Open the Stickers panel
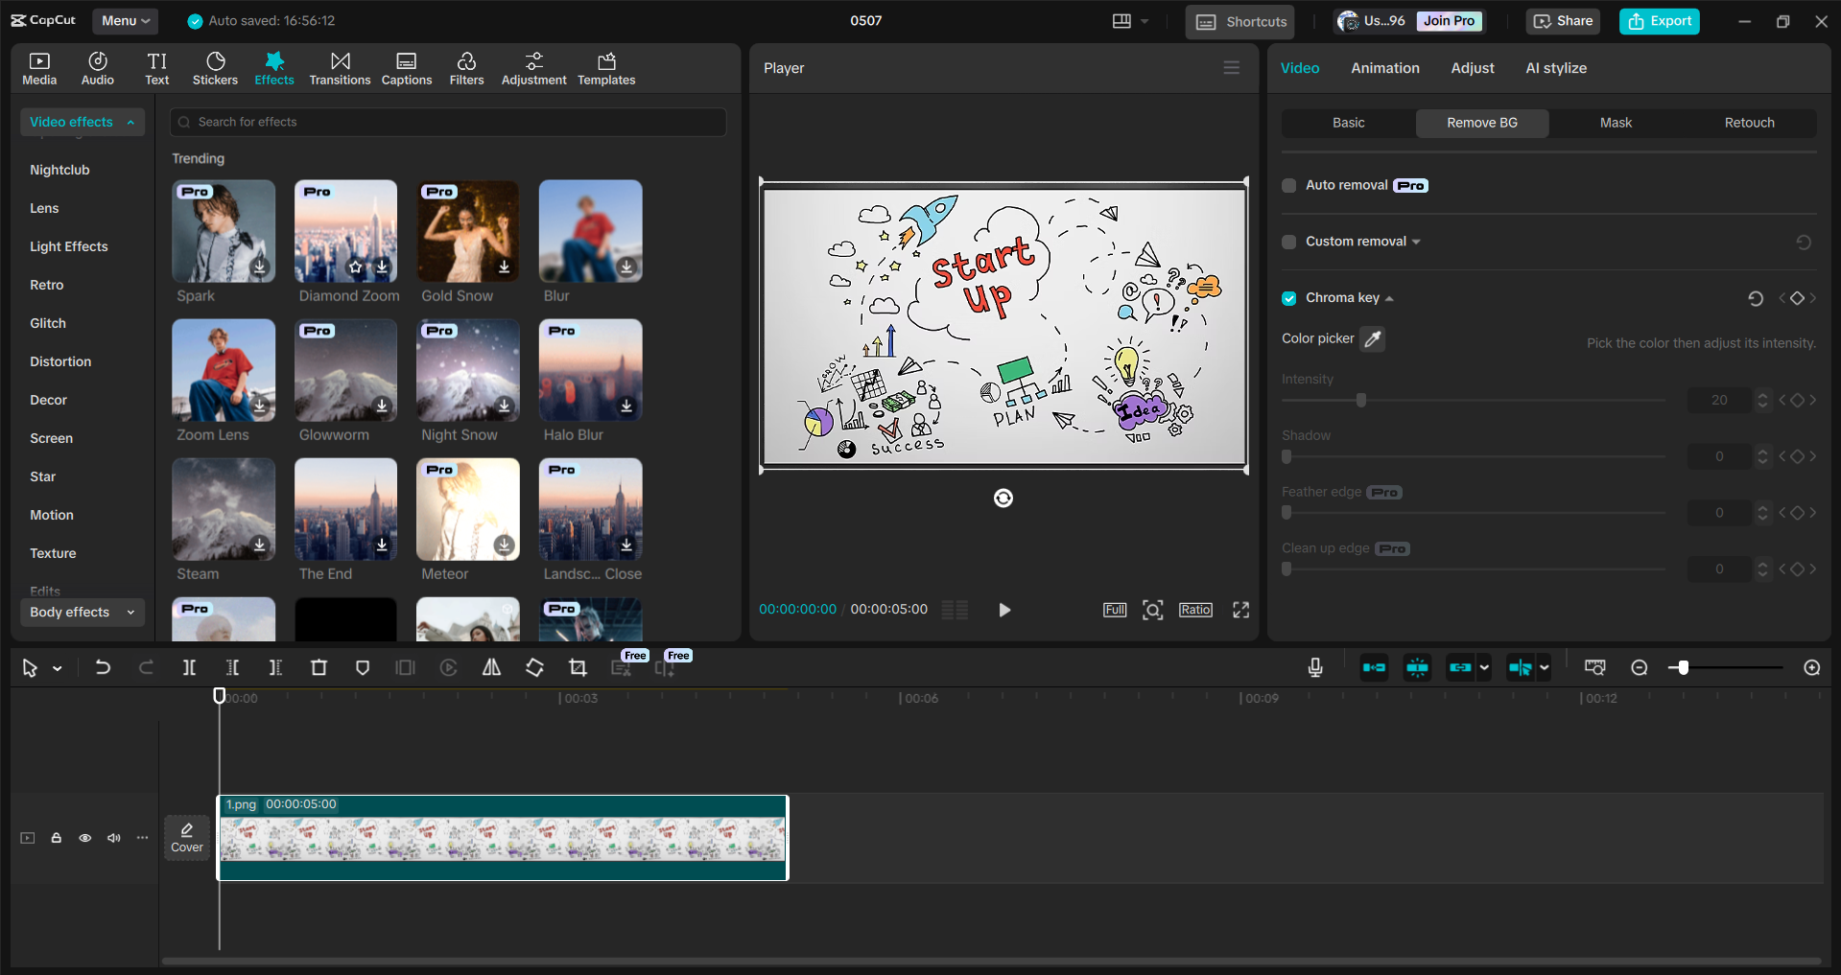This screenshot has height=975, width=1841. coord(215,68)
